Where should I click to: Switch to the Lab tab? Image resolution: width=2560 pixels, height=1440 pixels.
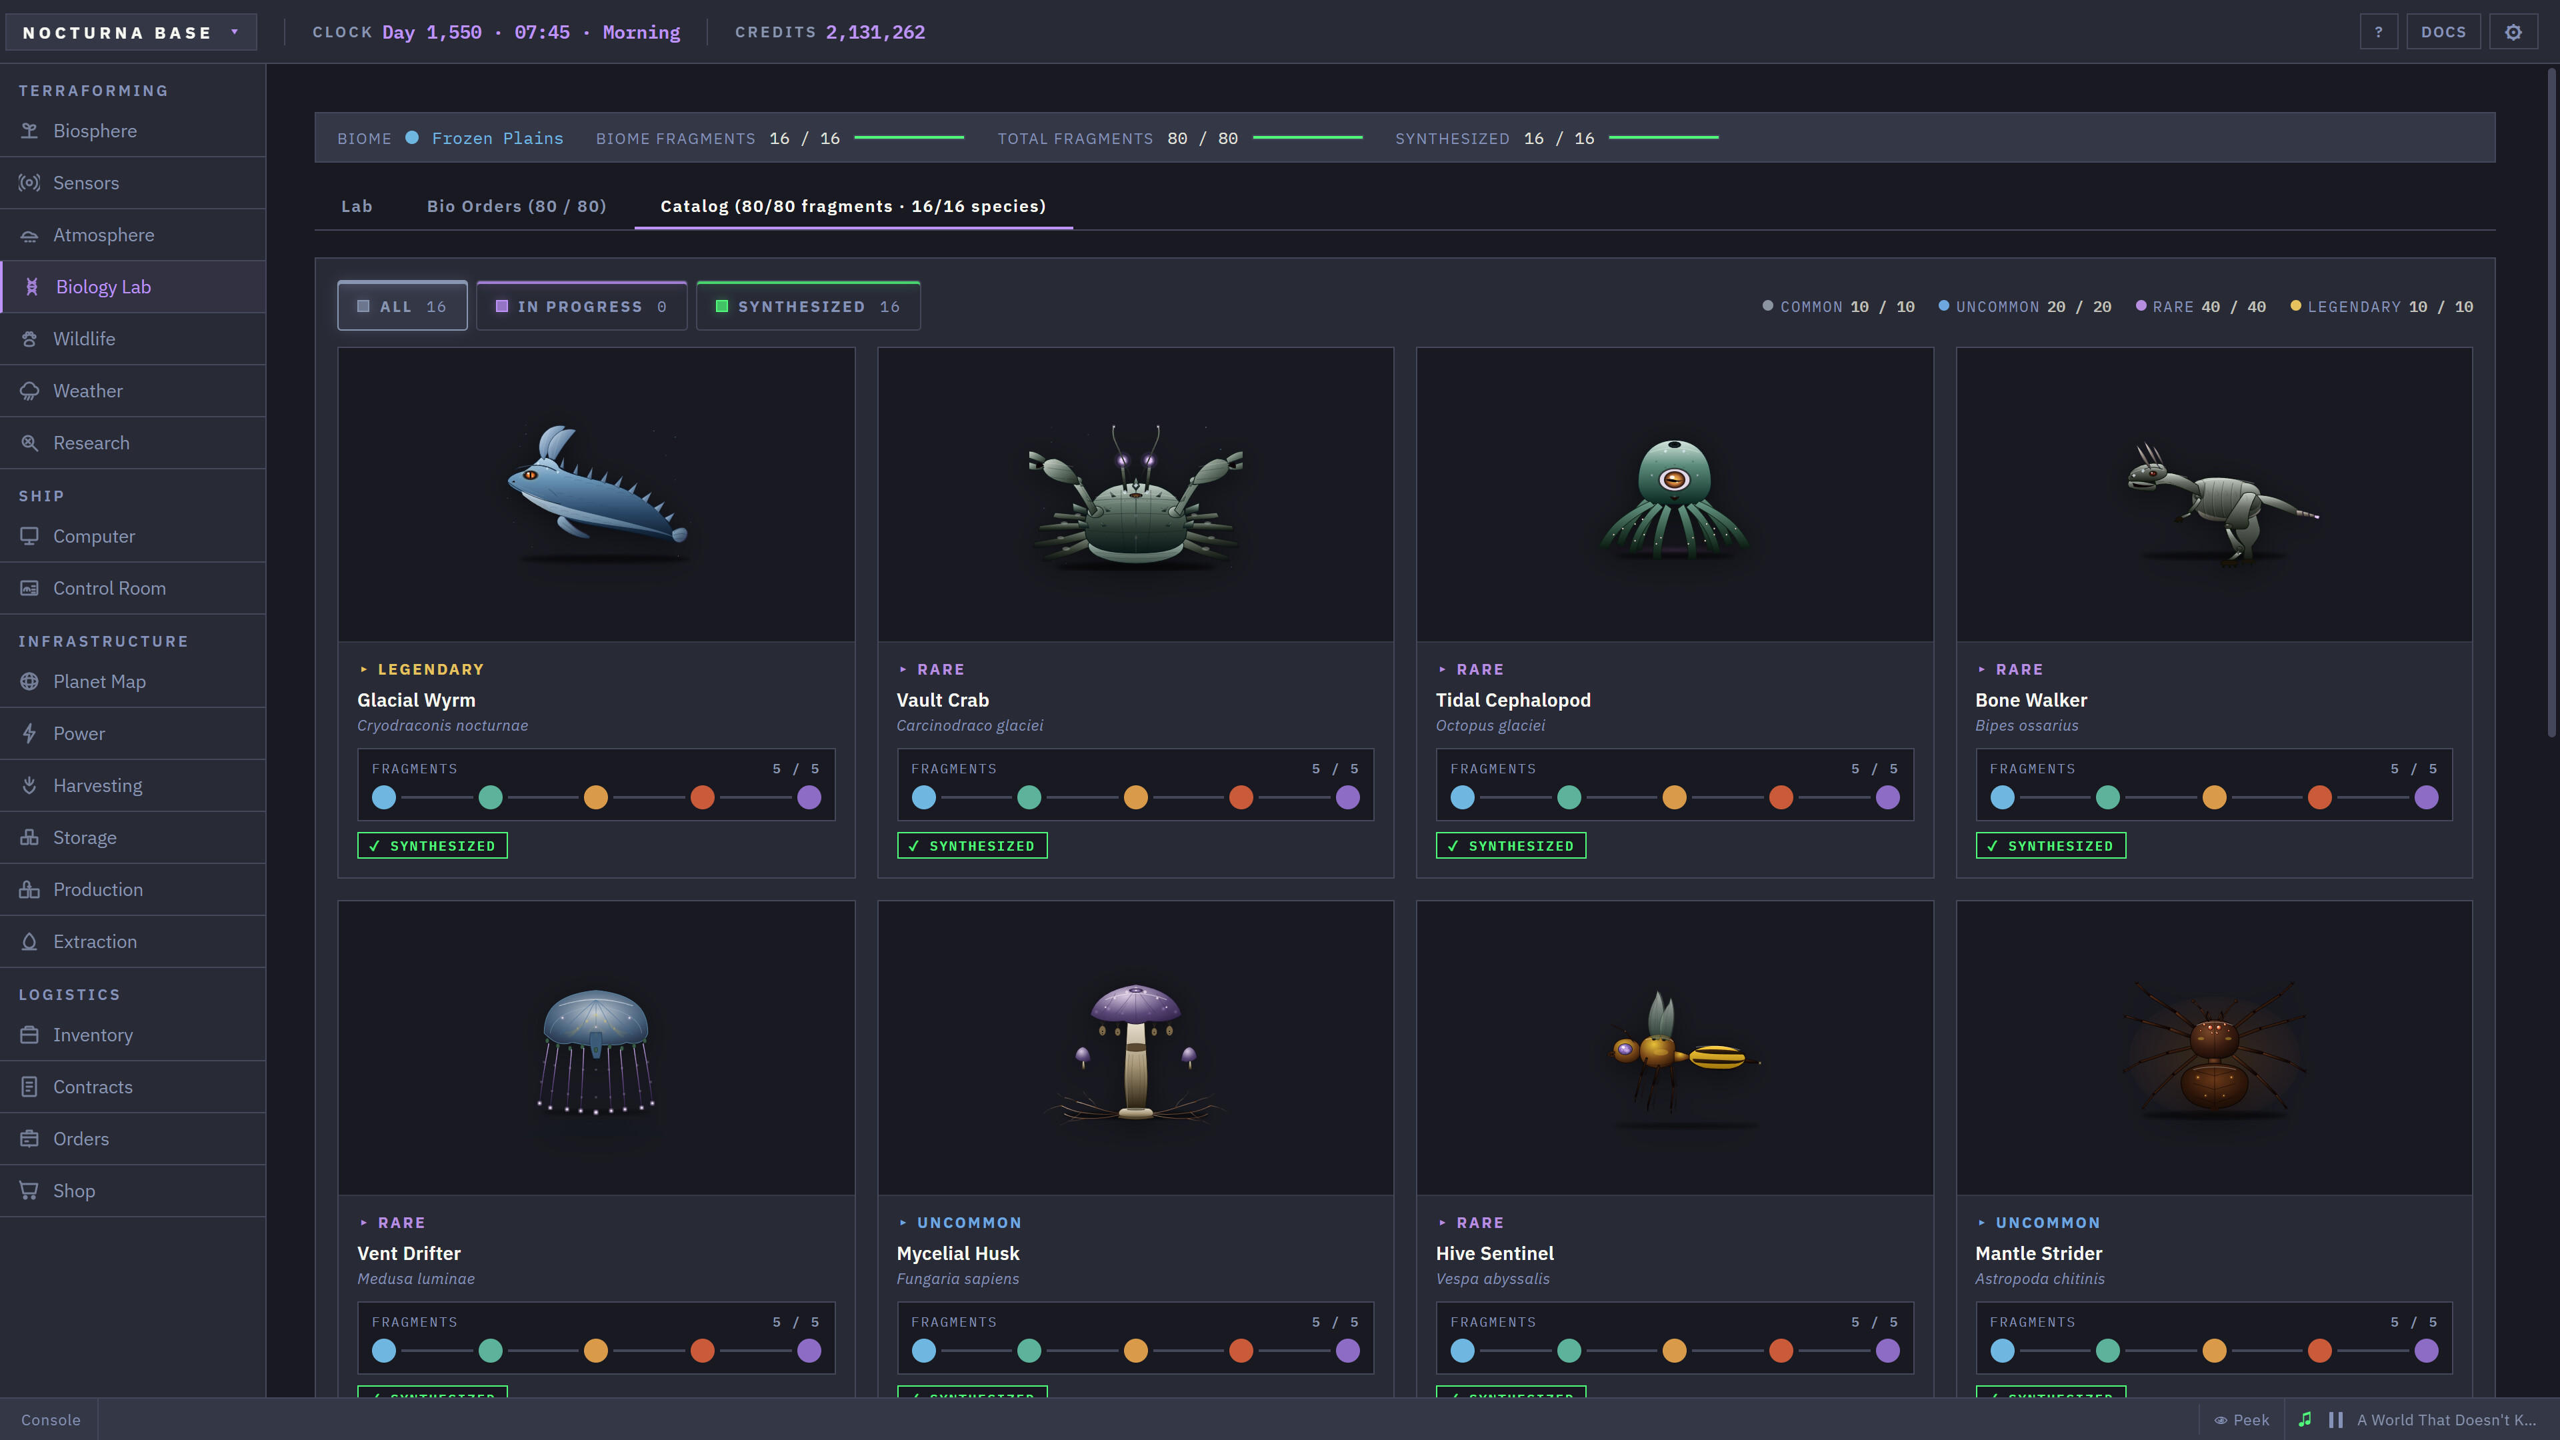coord(357,206)
